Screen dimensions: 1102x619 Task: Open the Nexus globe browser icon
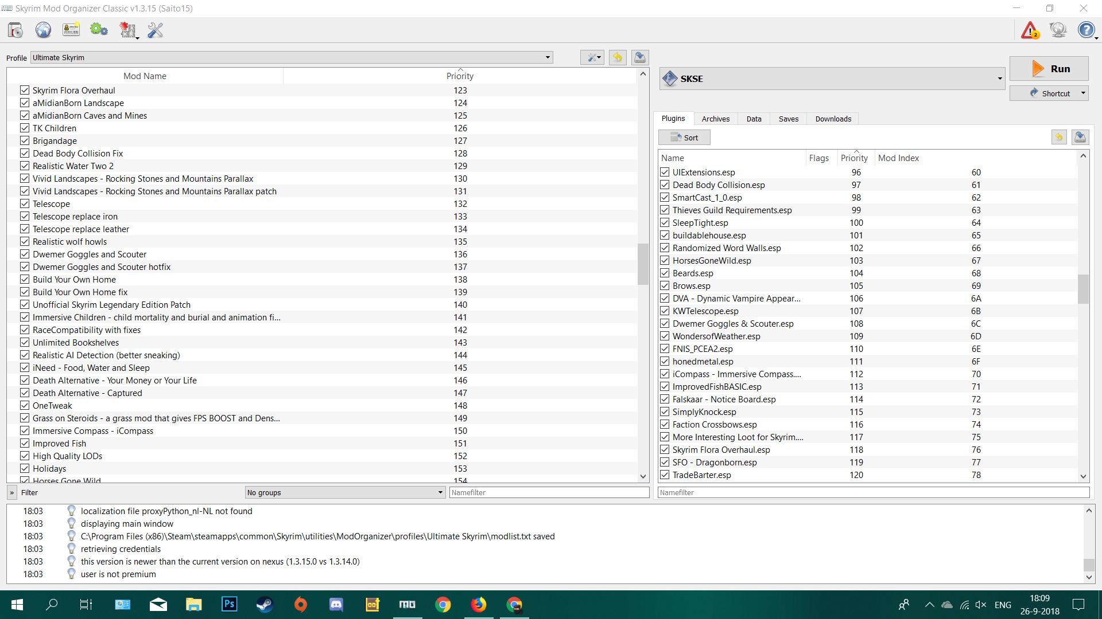coord(43,30)
